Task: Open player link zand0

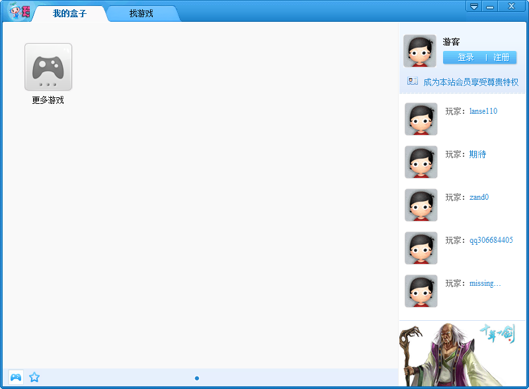Action: click(479, 197)
